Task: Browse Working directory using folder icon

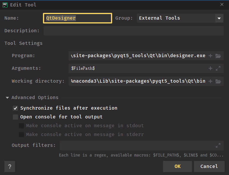Action: coord(218,81)
